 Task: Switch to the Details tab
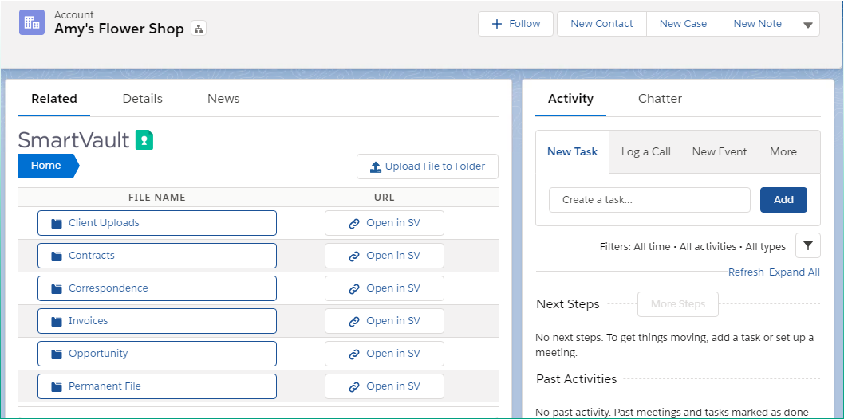pos(143,99)
